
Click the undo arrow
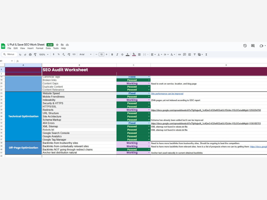click(x=20, y=55)
